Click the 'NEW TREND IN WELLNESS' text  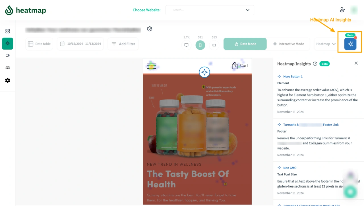(x=174, y=164)
